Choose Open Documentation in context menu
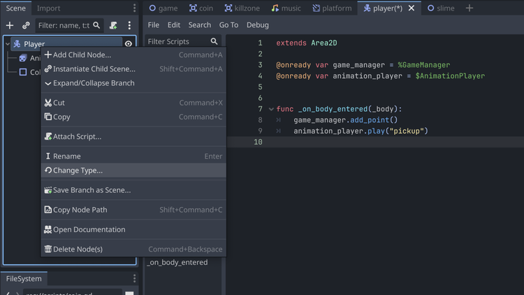524x295 pixels. (133, 229)
